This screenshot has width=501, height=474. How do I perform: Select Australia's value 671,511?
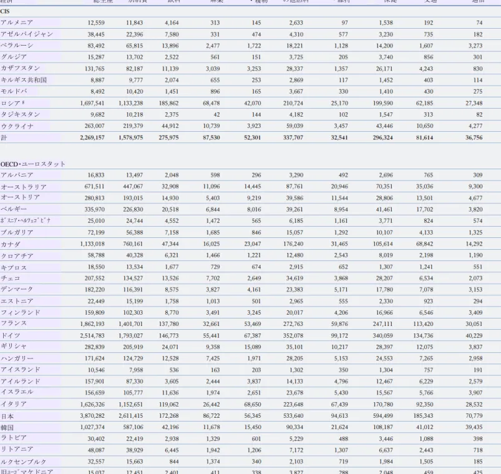pos(94,187)
